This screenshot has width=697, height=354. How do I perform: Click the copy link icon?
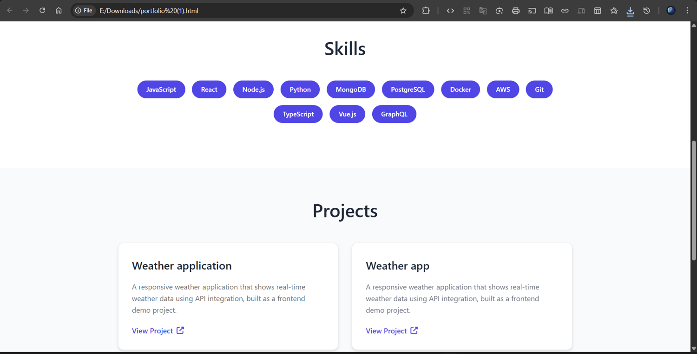point(565,11)
